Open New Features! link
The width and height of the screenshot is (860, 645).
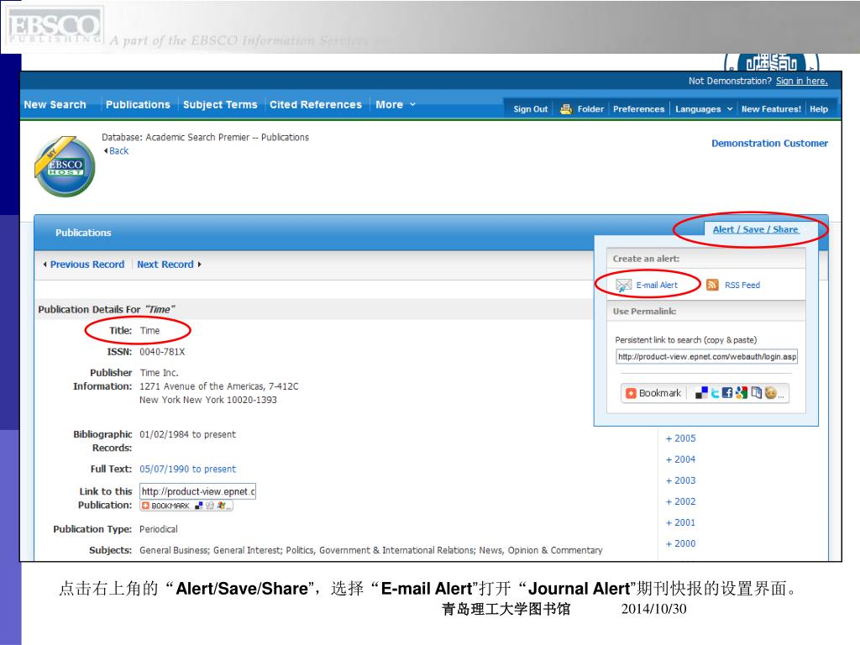[x=771, y=109]
